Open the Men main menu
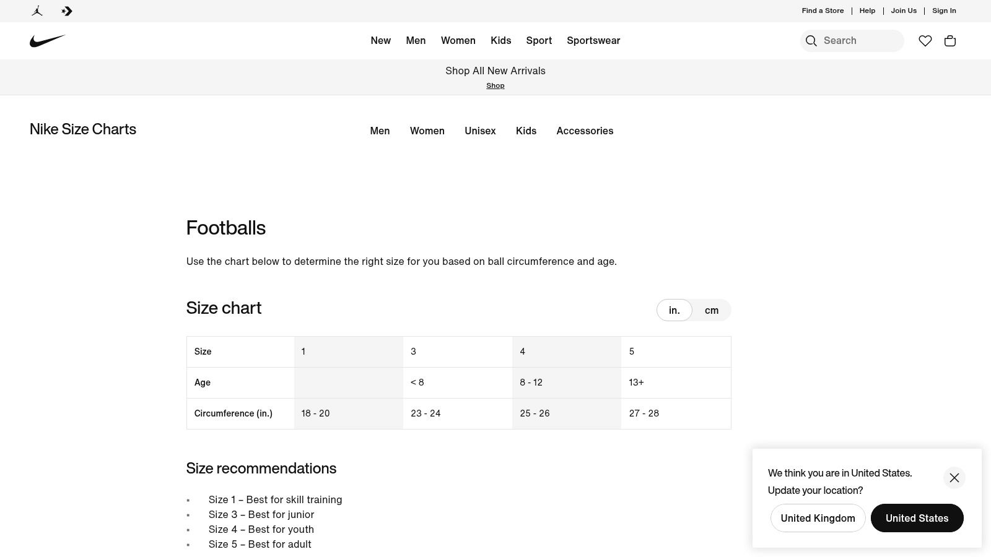991x557 pixels. point(416,41)
